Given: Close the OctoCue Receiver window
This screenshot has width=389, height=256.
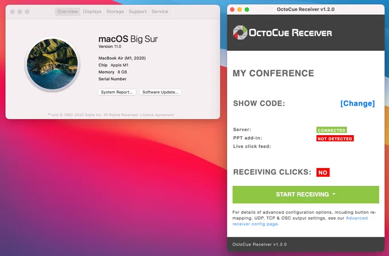Looking at the screenshot, I should 232,9.
